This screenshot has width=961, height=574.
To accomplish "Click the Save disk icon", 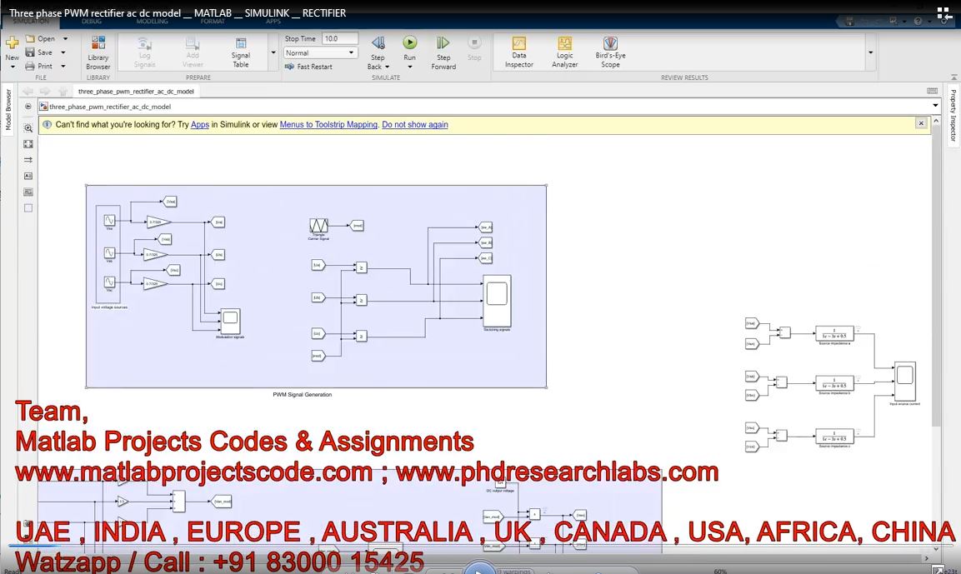I will pyautogui.click(x=30, y=52).
